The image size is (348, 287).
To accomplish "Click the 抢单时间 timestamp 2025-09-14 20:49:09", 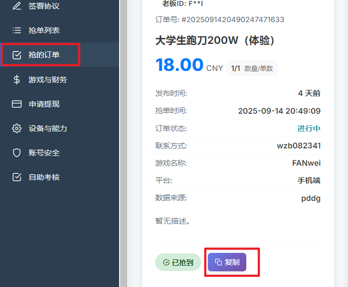I will (x=279, y=111).
